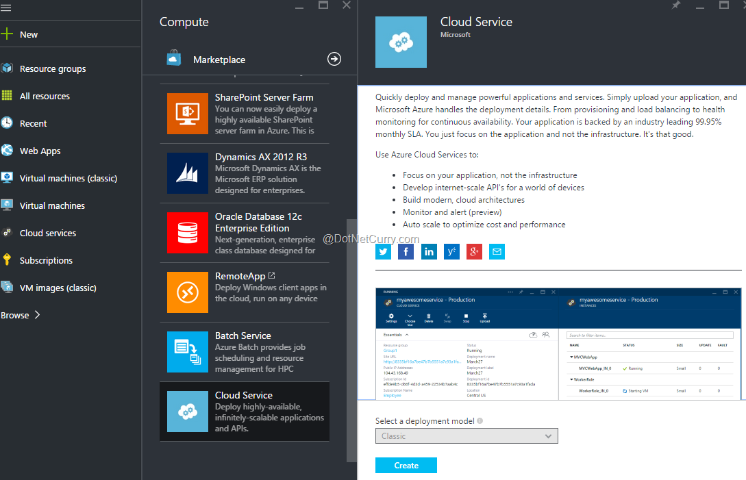The width and height of the screenshot is (746, 480).
Task: Select the Cloud Service list item icon
Action: coord(188,412)
